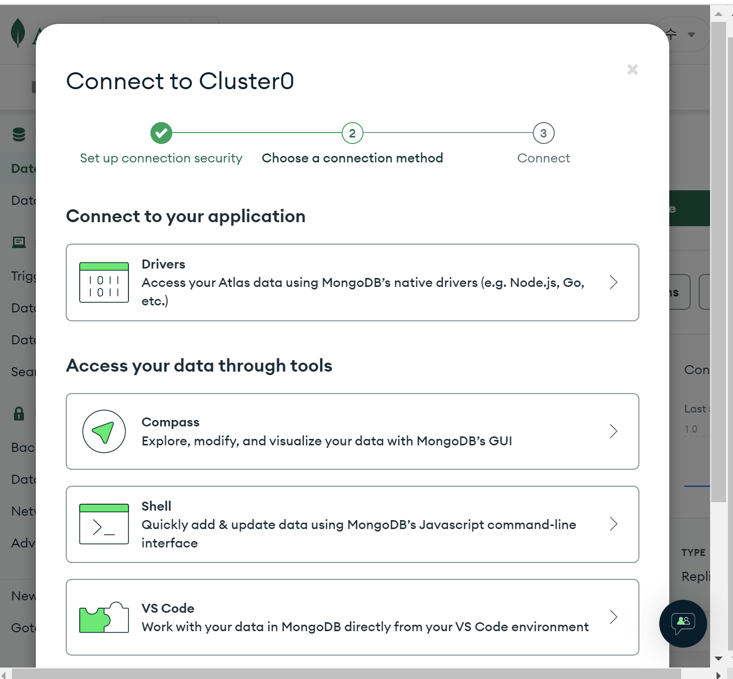Click the Drivers description text
Screen dimensions: 733x679
[363, 292]
